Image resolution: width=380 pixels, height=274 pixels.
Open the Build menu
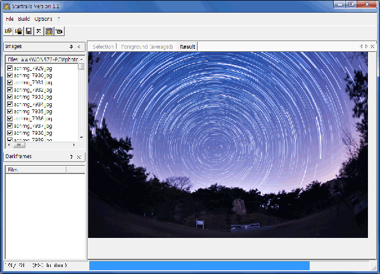coord(24,19)
